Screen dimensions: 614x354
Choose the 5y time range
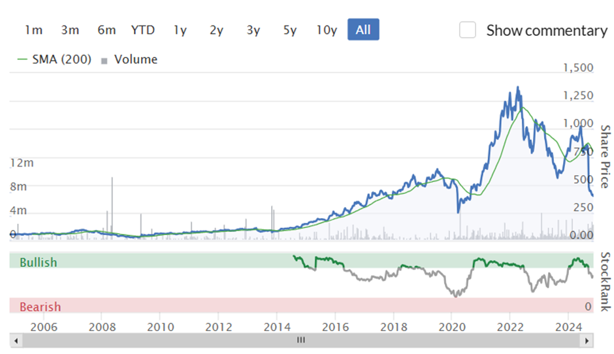(290, 30)
